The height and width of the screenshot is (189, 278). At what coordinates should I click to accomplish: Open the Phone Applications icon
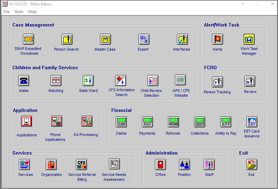[x=57, y=121]
